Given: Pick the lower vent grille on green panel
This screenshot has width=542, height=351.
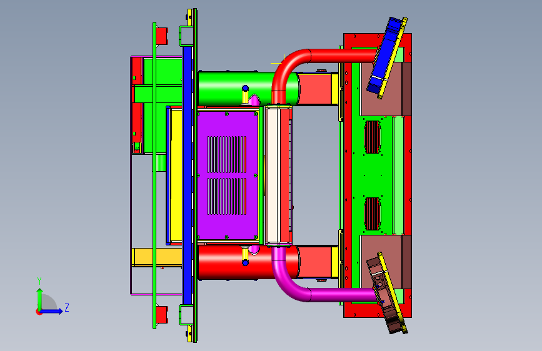Looking at the screenshot, I should click(x=373, y=214).
